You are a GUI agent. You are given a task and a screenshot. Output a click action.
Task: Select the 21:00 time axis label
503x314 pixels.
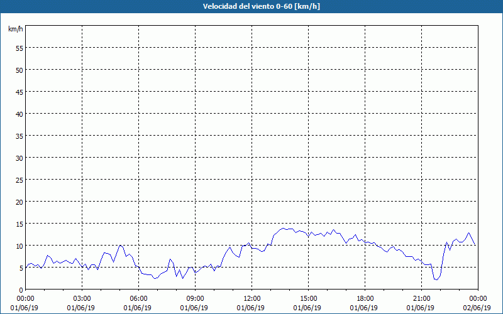click(x=420, y=299)
